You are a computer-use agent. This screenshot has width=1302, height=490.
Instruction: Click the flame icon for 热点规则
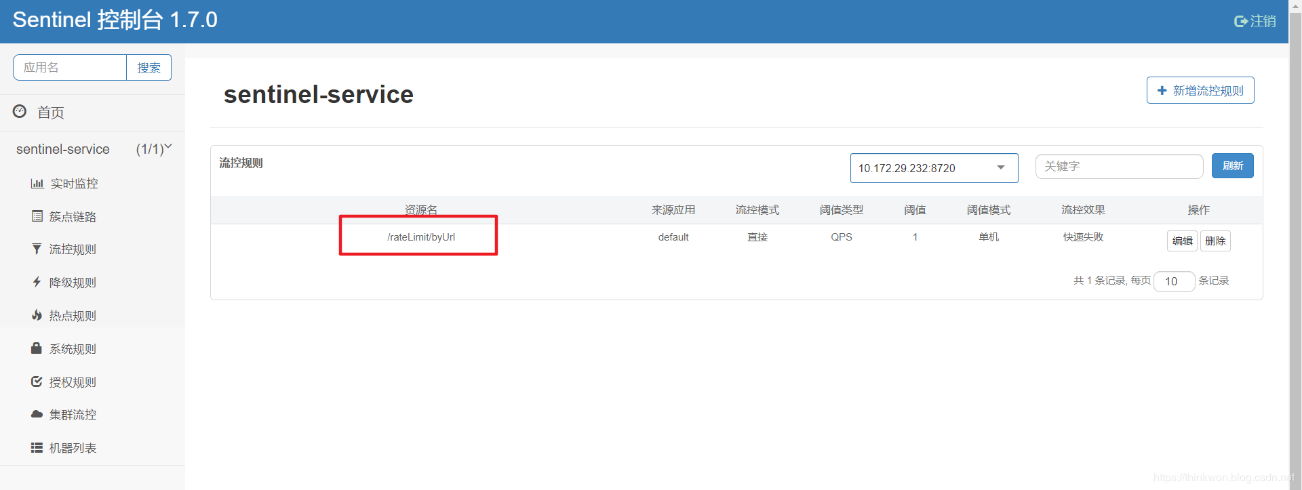(37, 315)
